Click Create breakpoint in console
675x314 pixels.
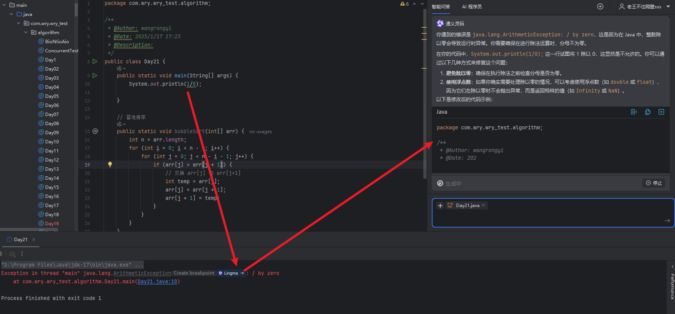point(194,273)
